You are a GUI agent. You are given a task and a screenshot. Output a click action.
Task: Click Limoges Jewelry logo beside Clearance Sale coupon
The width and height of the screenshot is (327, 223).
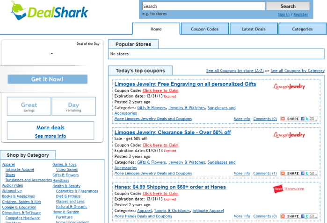point(289,134)
